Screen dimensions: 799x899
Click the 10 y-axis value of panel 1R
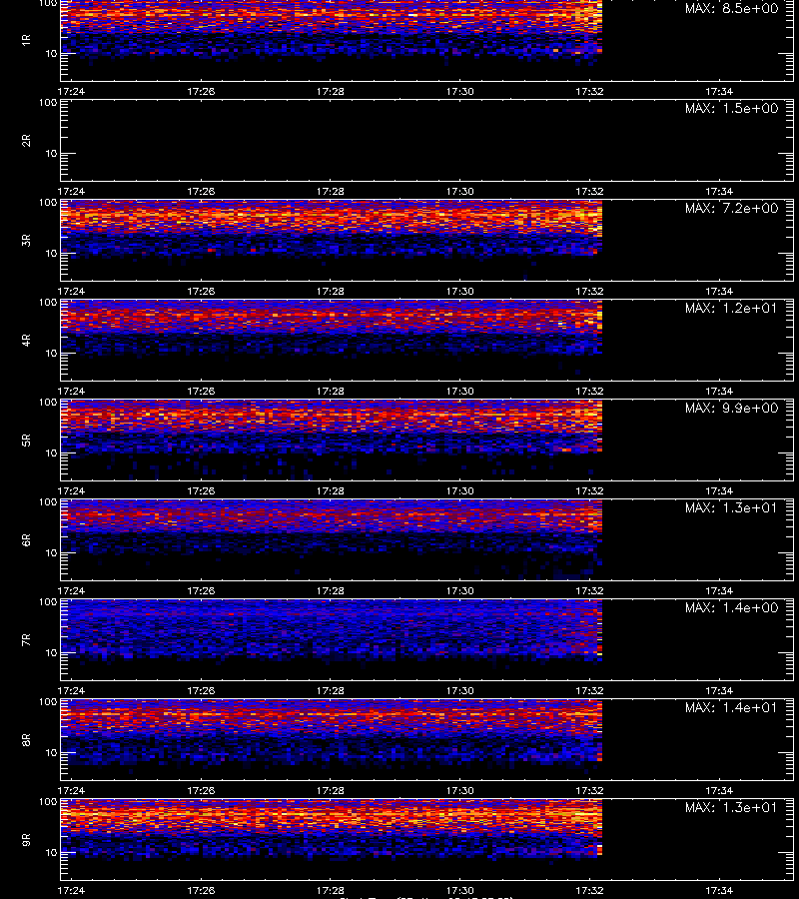51,53
